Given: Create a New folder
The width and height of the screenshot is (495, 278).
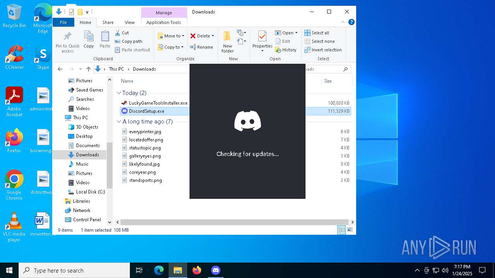Looking at the screenshot, I should [x=227, y=42].
